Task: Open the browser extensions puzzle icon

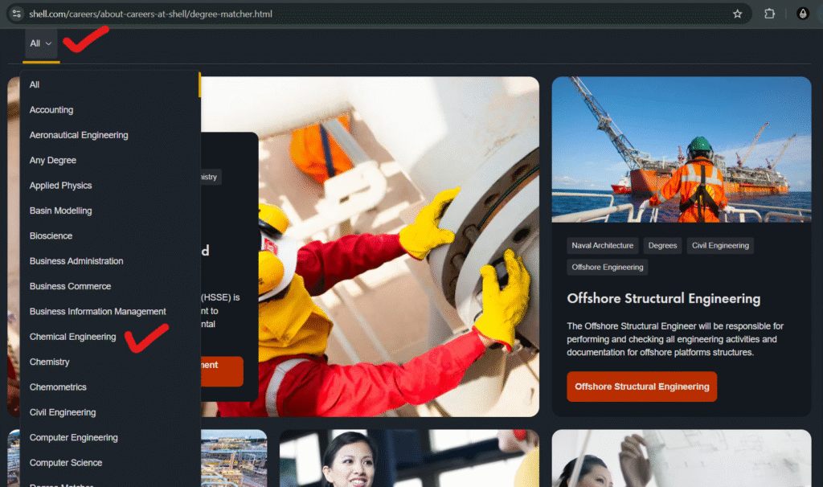Action: [769, 14]
